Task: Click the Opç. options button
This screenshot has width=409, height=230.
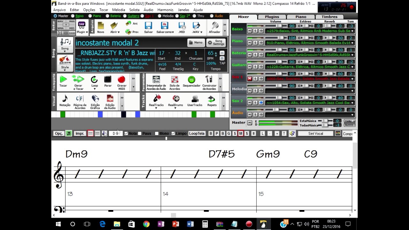Action: [59, 134]
